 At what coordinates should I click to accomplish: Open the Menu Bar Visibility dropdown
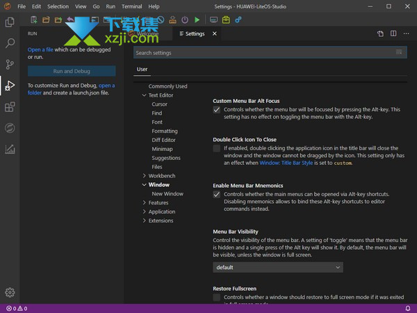pyautogui.click(x=278, y=267)
